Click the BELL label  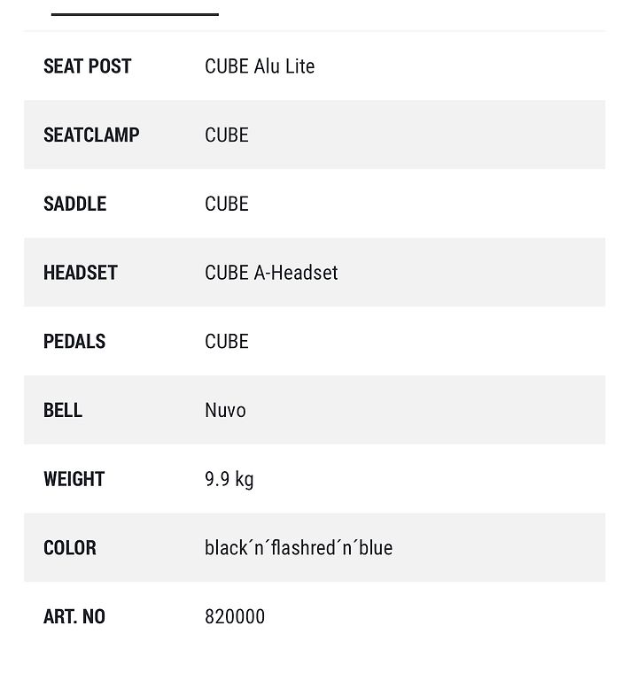[x=63, y=410]
